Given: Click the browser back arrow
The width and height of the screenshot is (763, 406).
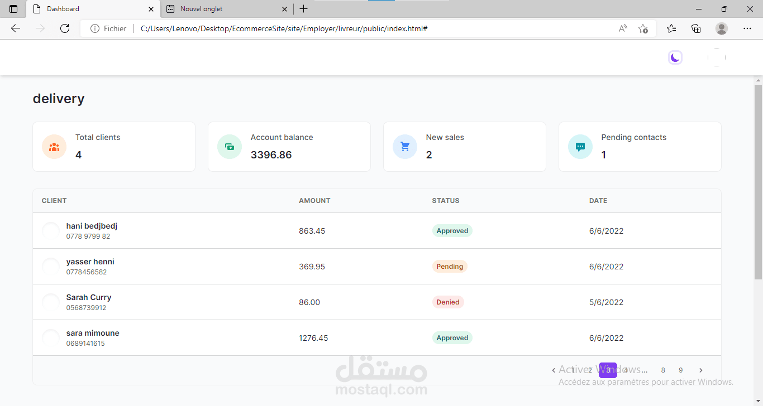Looking at the screenshot, I should [16, 28].
